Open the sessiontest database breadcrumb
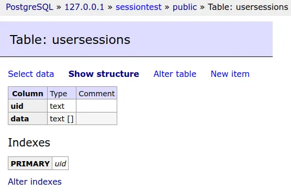 (139, 7)
